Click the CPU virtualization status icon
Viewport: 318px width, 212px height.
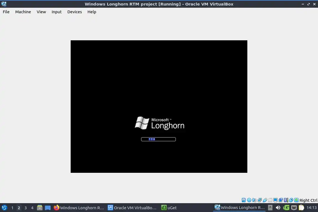286,200
